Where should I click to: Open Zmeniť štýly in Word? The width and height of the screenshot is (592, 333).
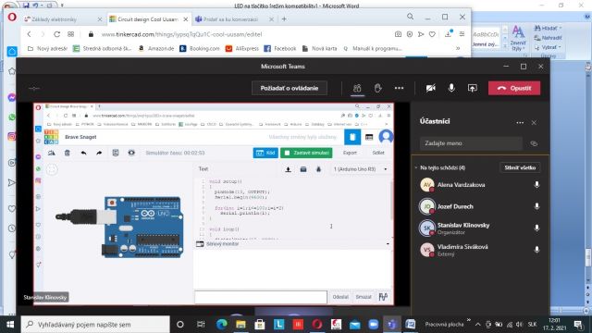[518, 38]
